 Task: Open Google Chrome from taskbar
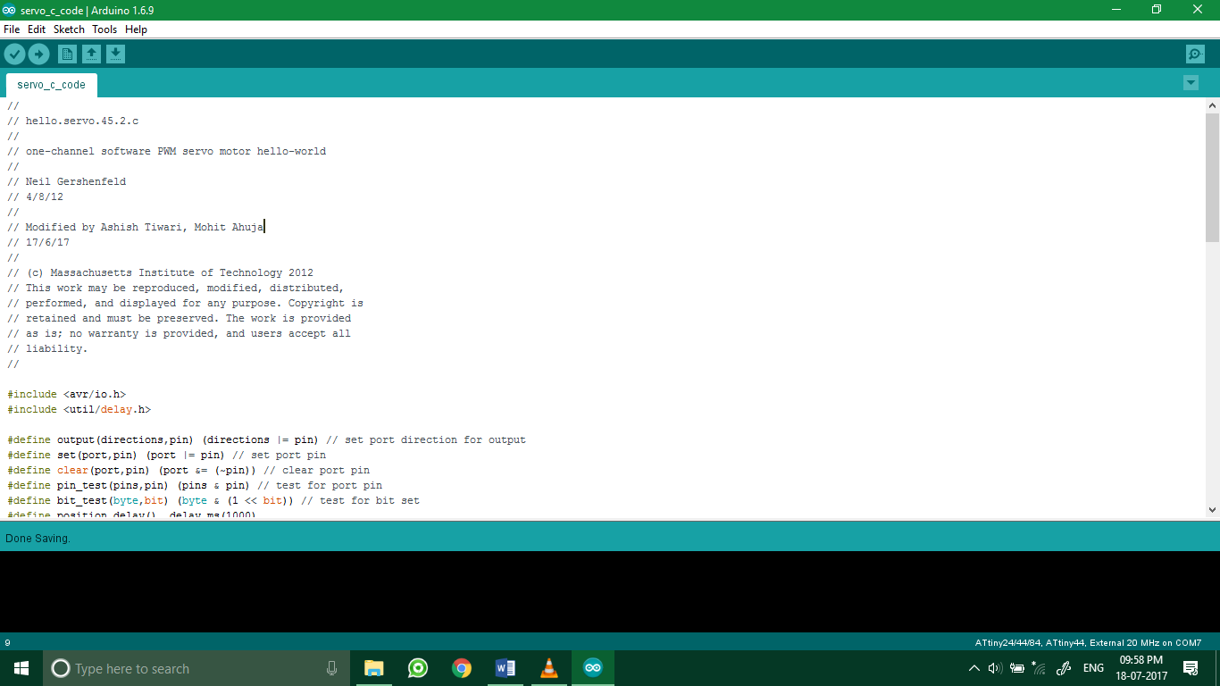point(462,668)
